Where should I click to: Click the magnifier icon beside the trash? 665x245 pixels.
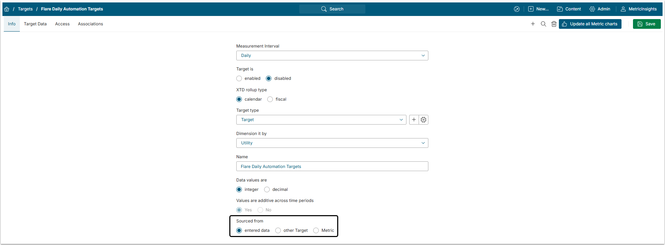pyautogui.click(x=543, y=24)
